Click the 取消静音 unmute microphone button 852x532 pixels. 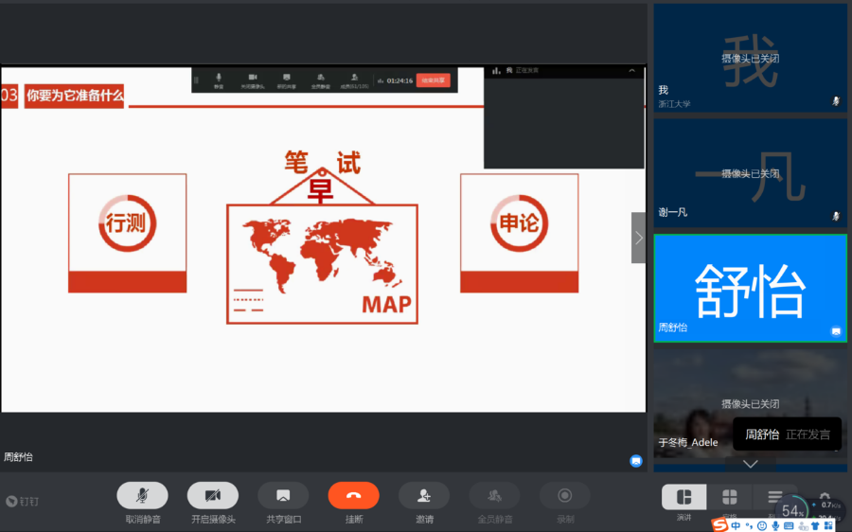[x=142, y=495]
